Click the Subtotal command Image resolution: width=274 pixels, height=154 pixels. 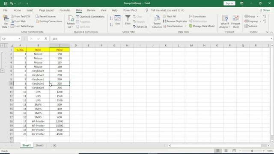click(x=251, y=26)
